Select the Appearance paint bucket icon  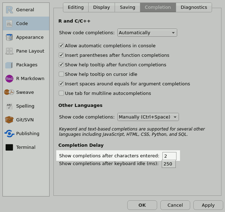click(x=9, y=37)
